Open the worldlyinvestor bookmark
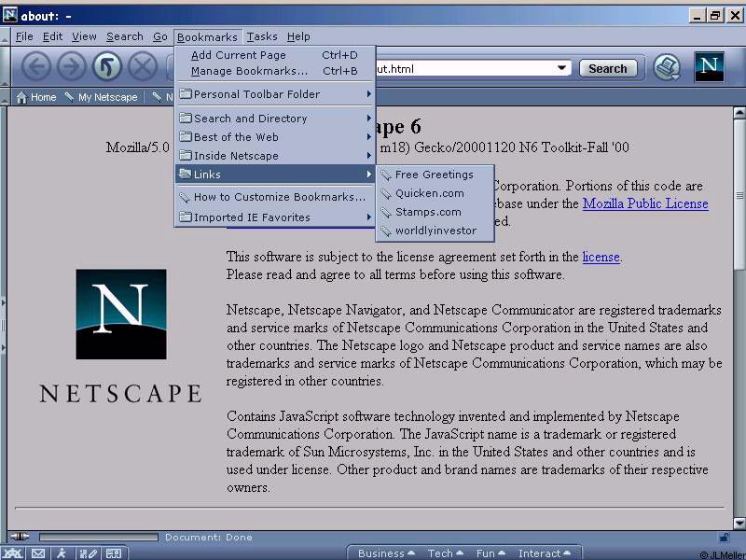Image resolution: width=746 pixels, height=560 pixels. coord(435,231)
